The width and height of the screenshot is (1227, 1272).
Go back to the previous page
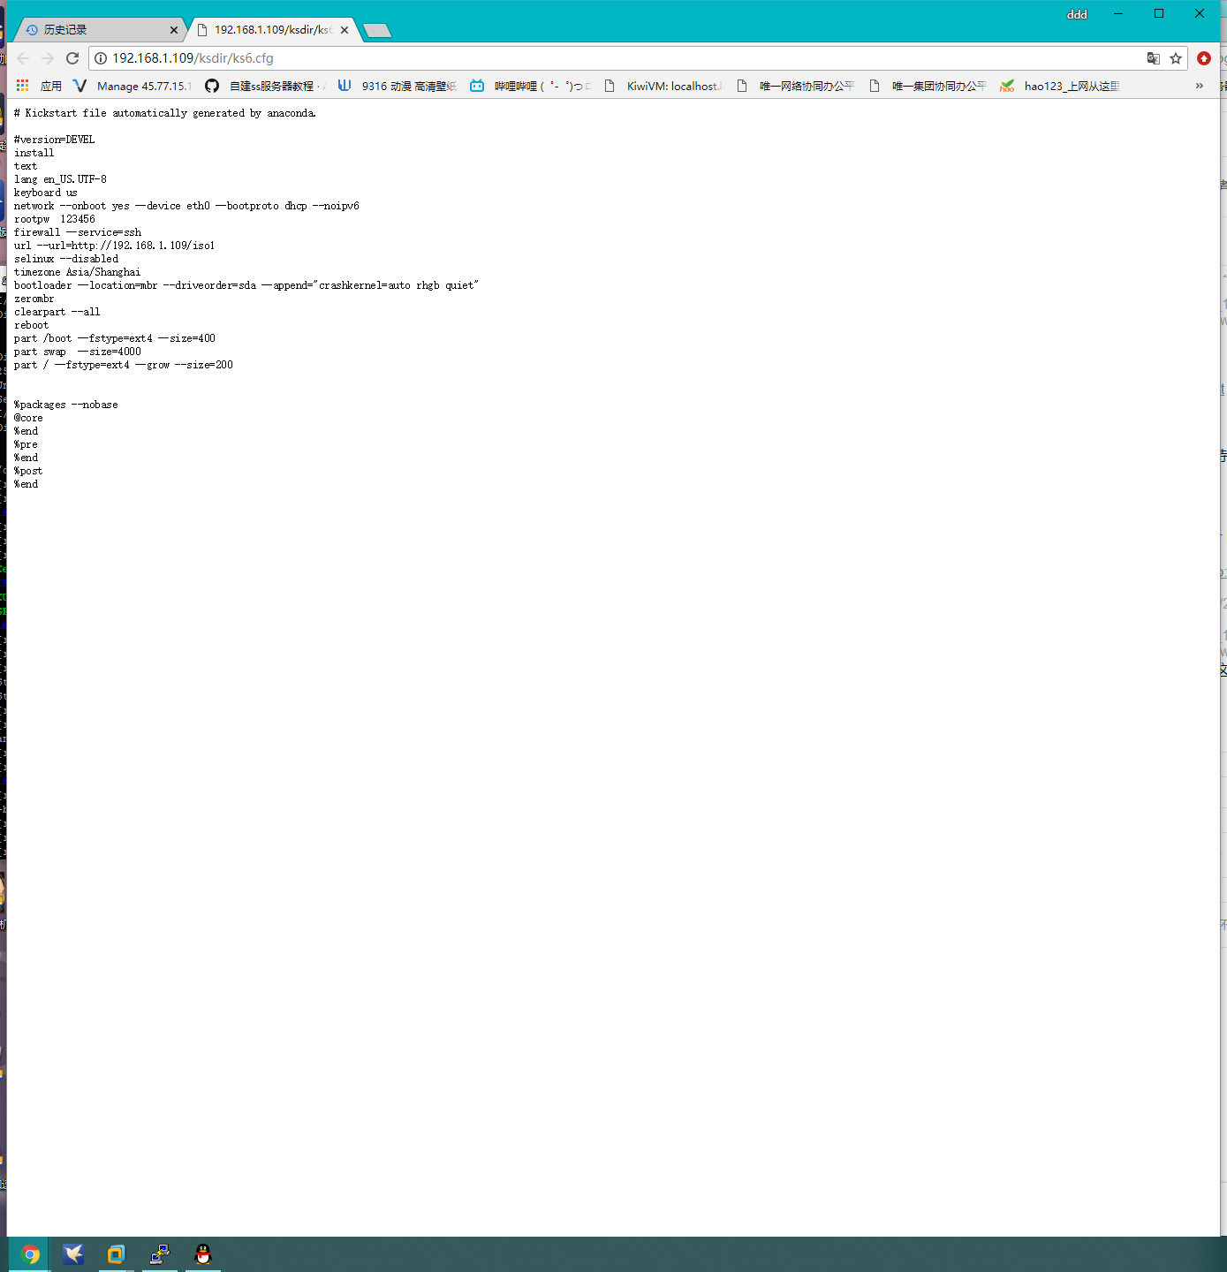click(23, 58)
